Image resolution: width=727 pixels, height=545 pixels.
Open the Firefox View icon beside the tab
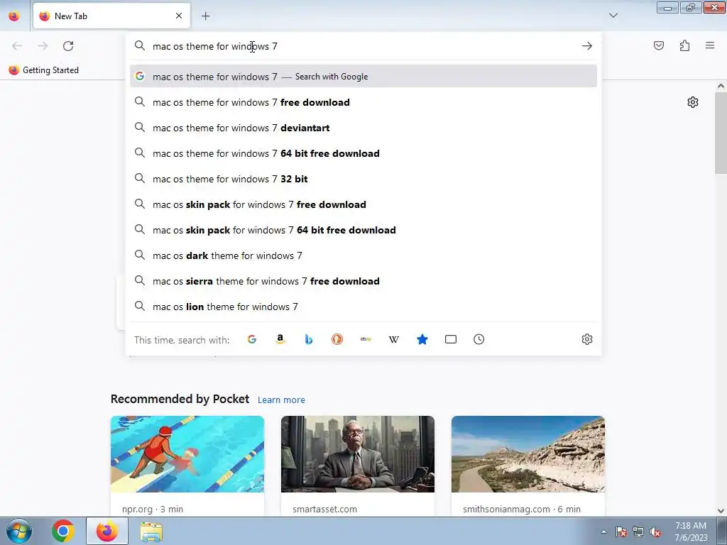pyautogui.click(x=14, y=16)
